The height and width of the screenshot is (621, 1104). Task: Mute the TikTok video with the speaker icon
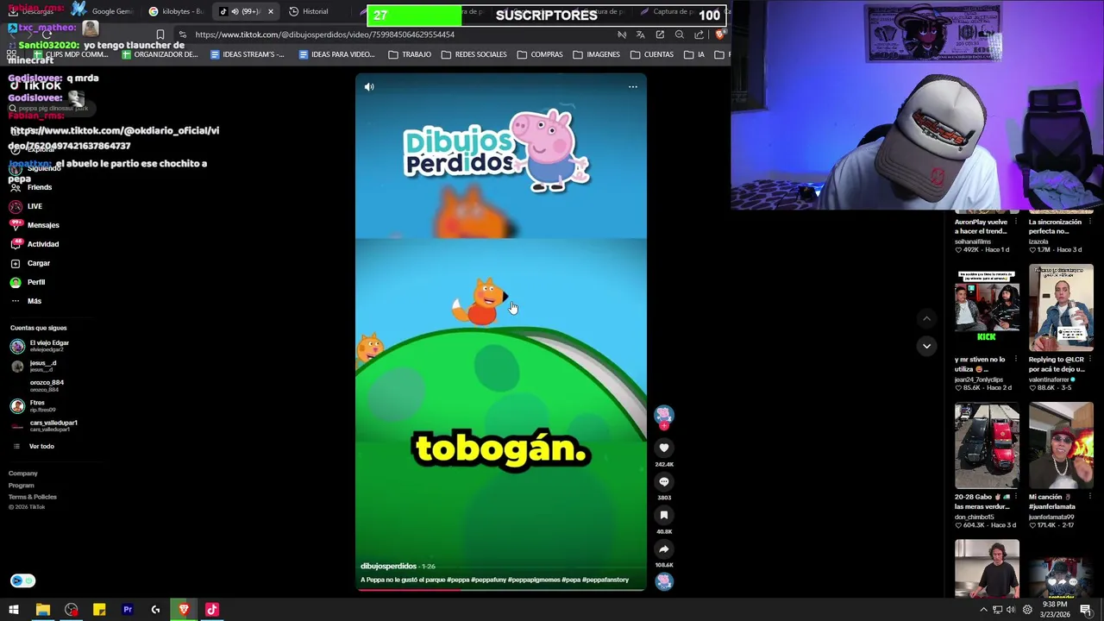pos(369,87)
